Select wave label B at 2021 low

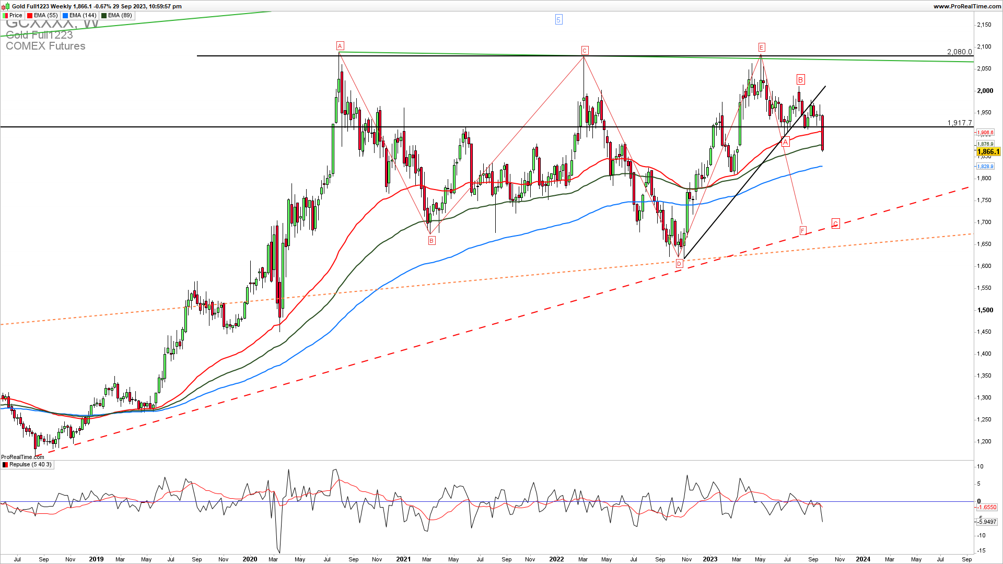[431, 241]
